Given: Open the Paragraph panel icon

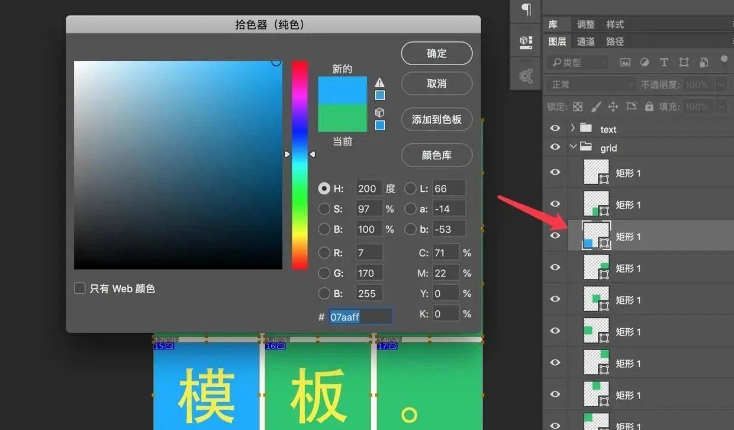Looking at the screenshot, I should point(526,8).
